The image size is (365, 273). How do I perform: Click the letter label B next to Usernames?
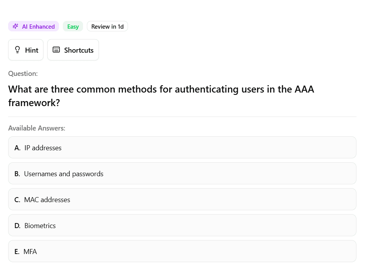tap(17, 174)
